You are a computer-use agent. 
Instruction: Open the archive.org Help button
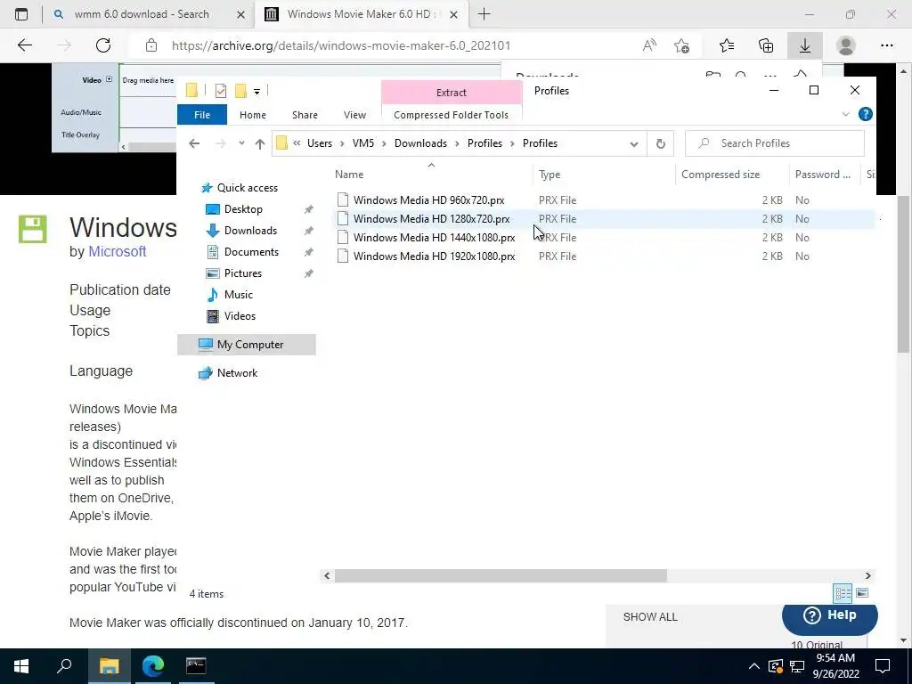click(x=829, y=615)
